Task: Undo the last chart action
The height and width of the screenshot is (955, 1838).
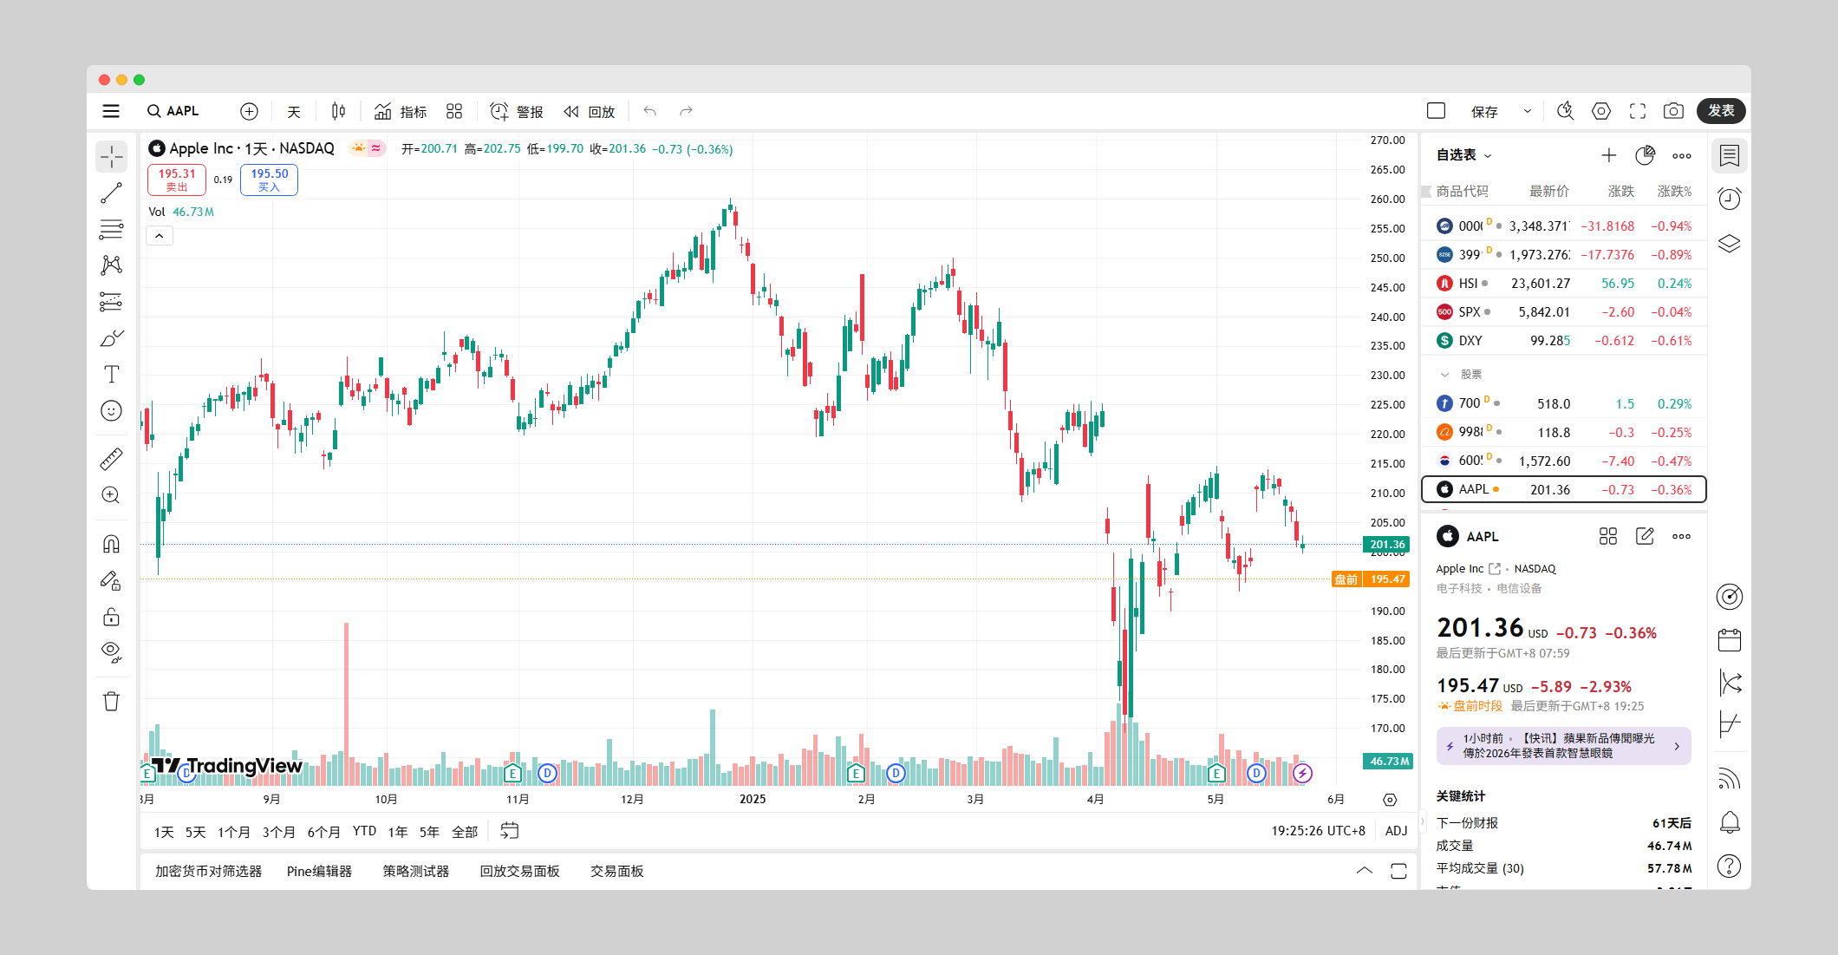Action: 649,111
